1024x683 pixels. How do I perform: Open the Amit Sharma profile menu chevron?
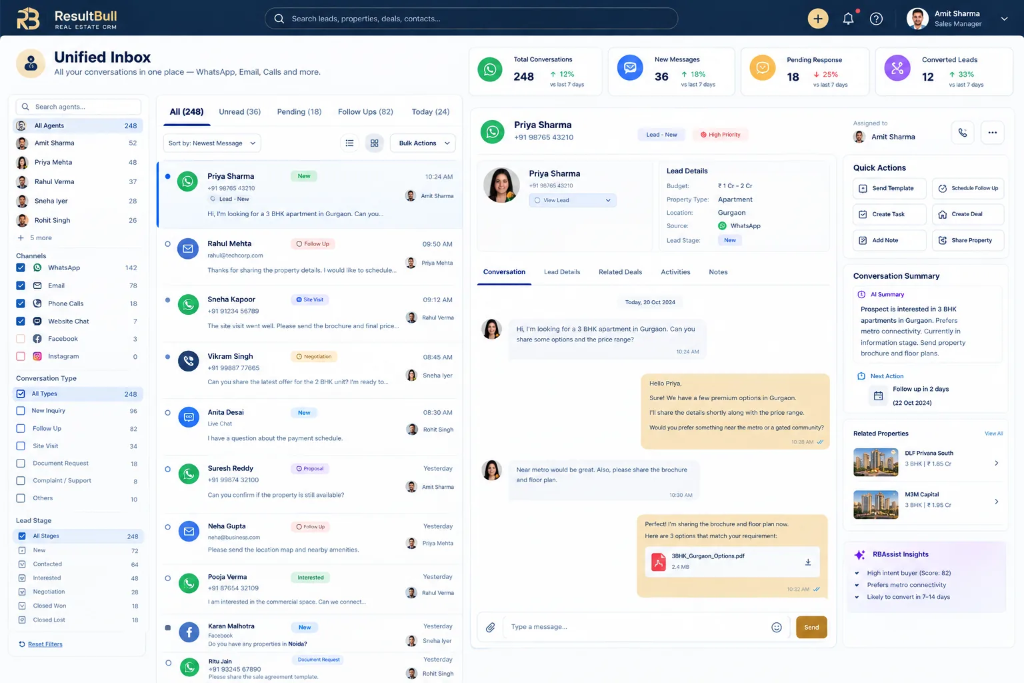pyautogui.click(x=1004, y=19)
